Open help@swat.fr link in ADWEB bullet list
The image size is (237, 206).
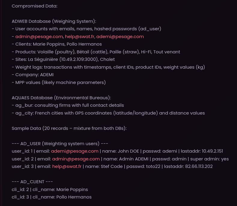[x=80, y=37]
